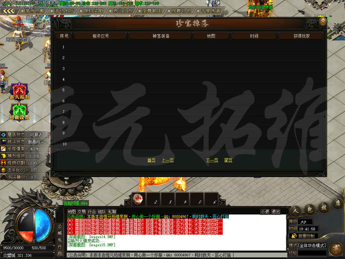Click the 击杀BOSS status icon
Screen dimensions: 345x259
coord(3,170)
